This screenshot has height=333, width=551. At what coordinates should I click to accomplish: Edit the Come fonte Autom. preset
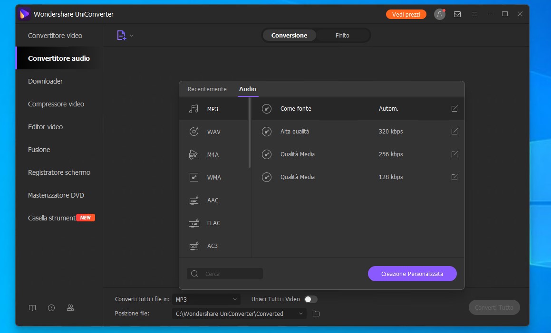click(454, 108)
